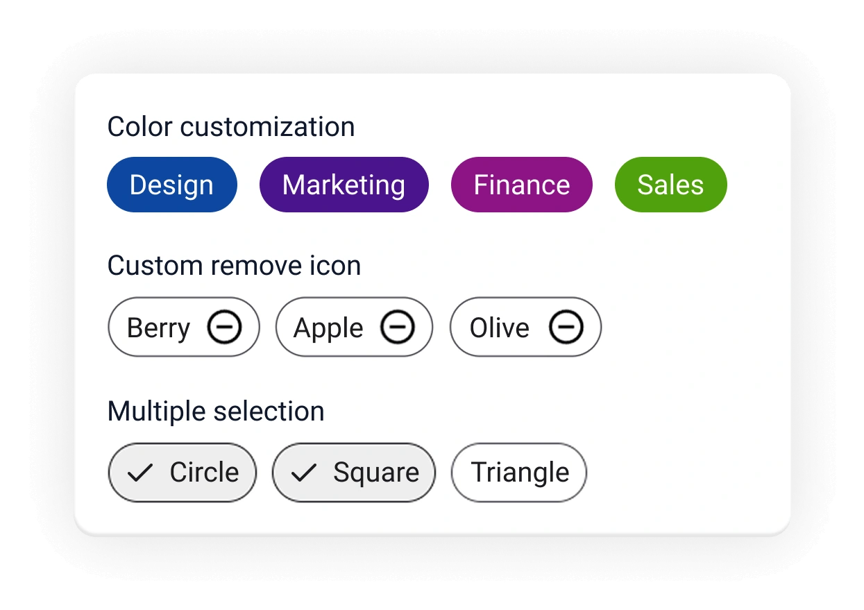
Task: Click the checkmark icon on Square chip
Action: point(303,473)
